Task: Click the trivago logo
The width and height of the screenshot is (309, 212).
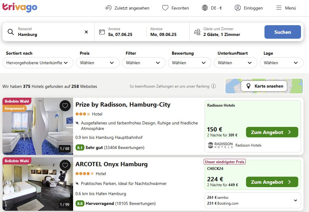Action: pyautogui.click(x=20, y=8)
